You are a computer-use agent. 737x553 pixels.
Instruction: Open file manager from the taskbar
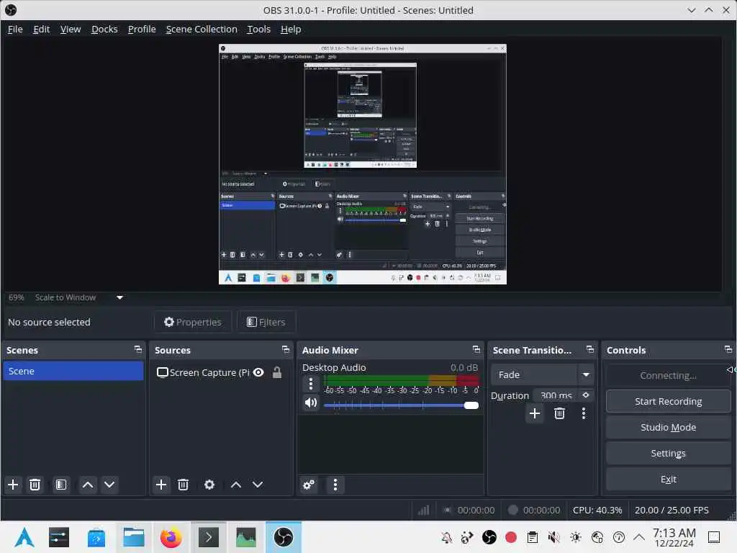(133, 537)
